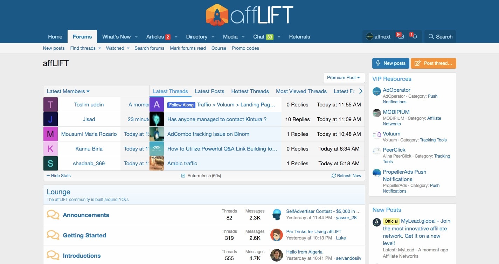
Task: Open the Premium Post dropdown
Action: (344, 78)
